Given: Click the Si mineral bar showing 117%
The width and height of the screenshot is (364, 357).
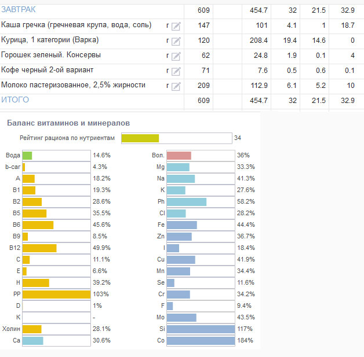Looking at the screenshot, I should pyautogui.click(x=200, y=329).
